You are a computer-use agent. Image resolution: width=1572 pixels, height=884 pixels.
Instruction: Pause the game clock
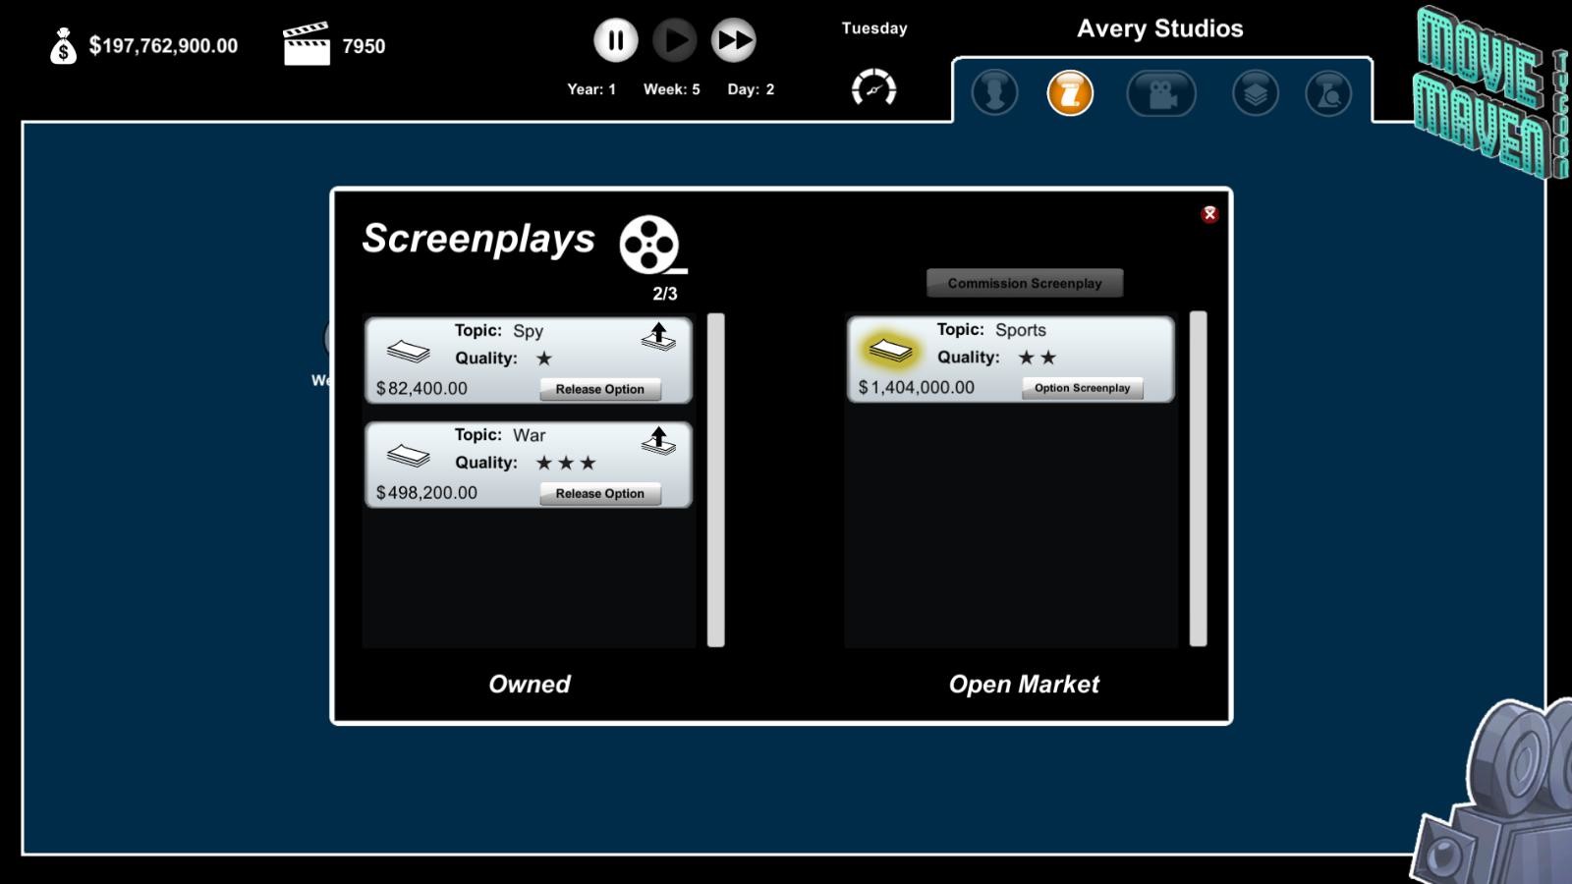pos(615,40)
